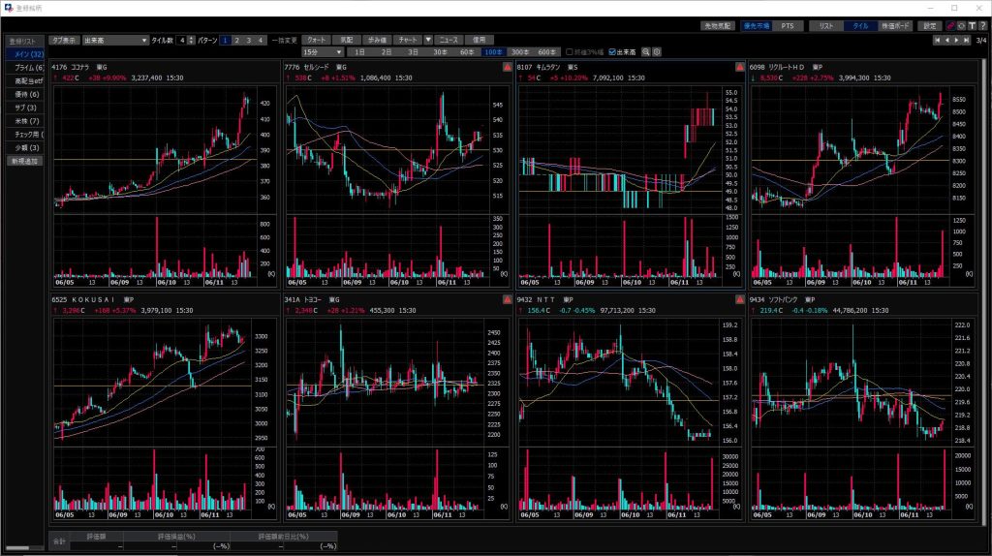The width and height of the screenshot is (992, 556).
Task: Switch to the PTS market toggle
Action: (787, 26)
